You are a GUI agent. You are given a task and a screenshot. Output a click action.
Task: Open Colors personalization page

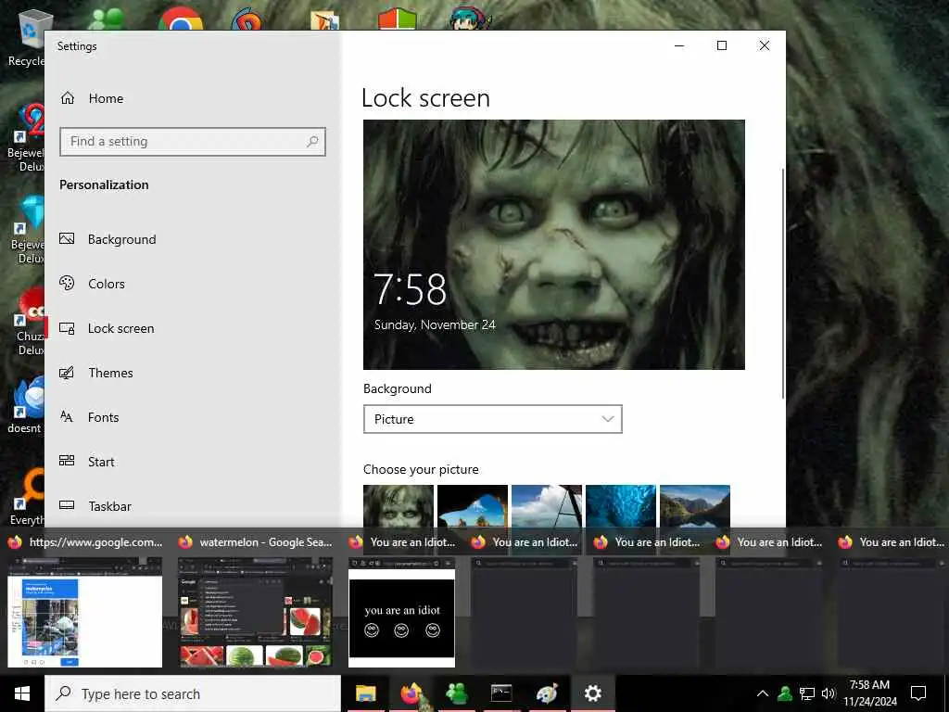pyautogui.click(x=92, y=284)
